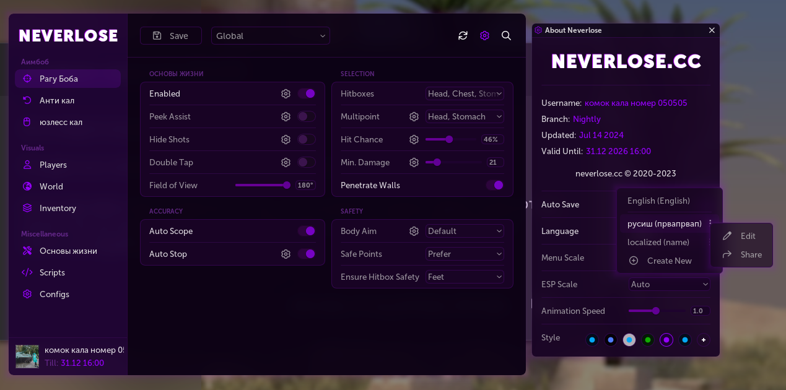Image resolution: width=786 pixels, height=390 pixels.
Task: Open the ESP Scale Auto dropdown
Action: tap(669, 284)
